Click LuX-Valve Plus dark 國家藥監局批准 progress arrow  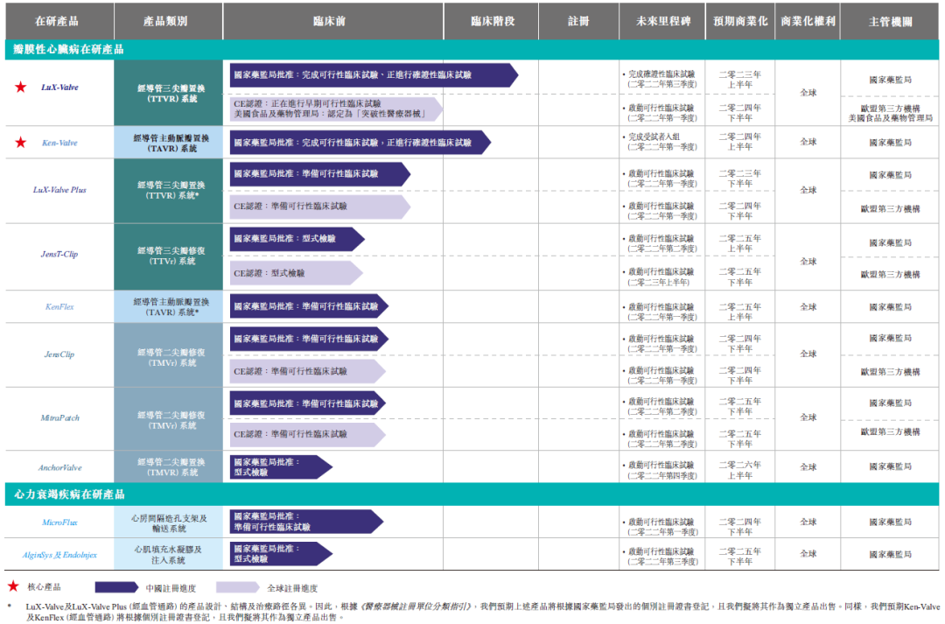click(320, 174)
